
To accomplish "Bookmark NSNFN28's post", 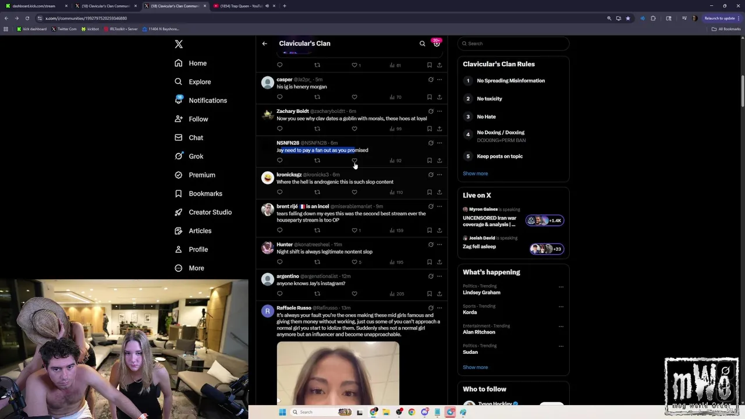I will click(430, 161).
